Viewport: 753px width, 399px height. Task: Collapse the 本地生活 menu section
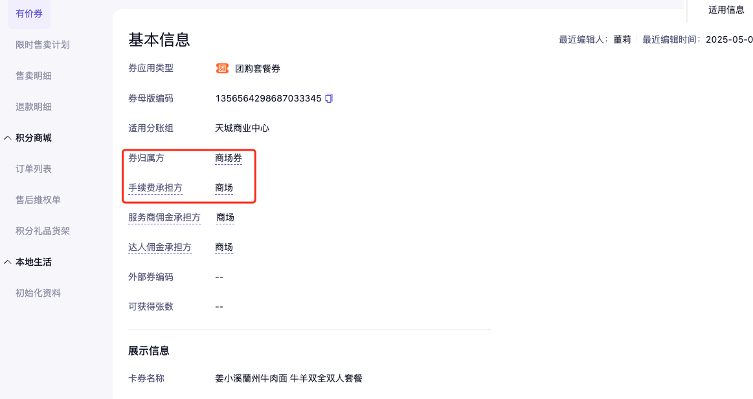pyautogui.click(x=7, y=262)
